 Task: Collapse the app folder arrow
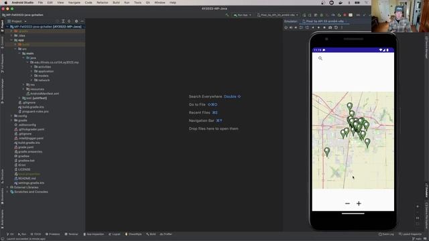click(x=11, y=40)
